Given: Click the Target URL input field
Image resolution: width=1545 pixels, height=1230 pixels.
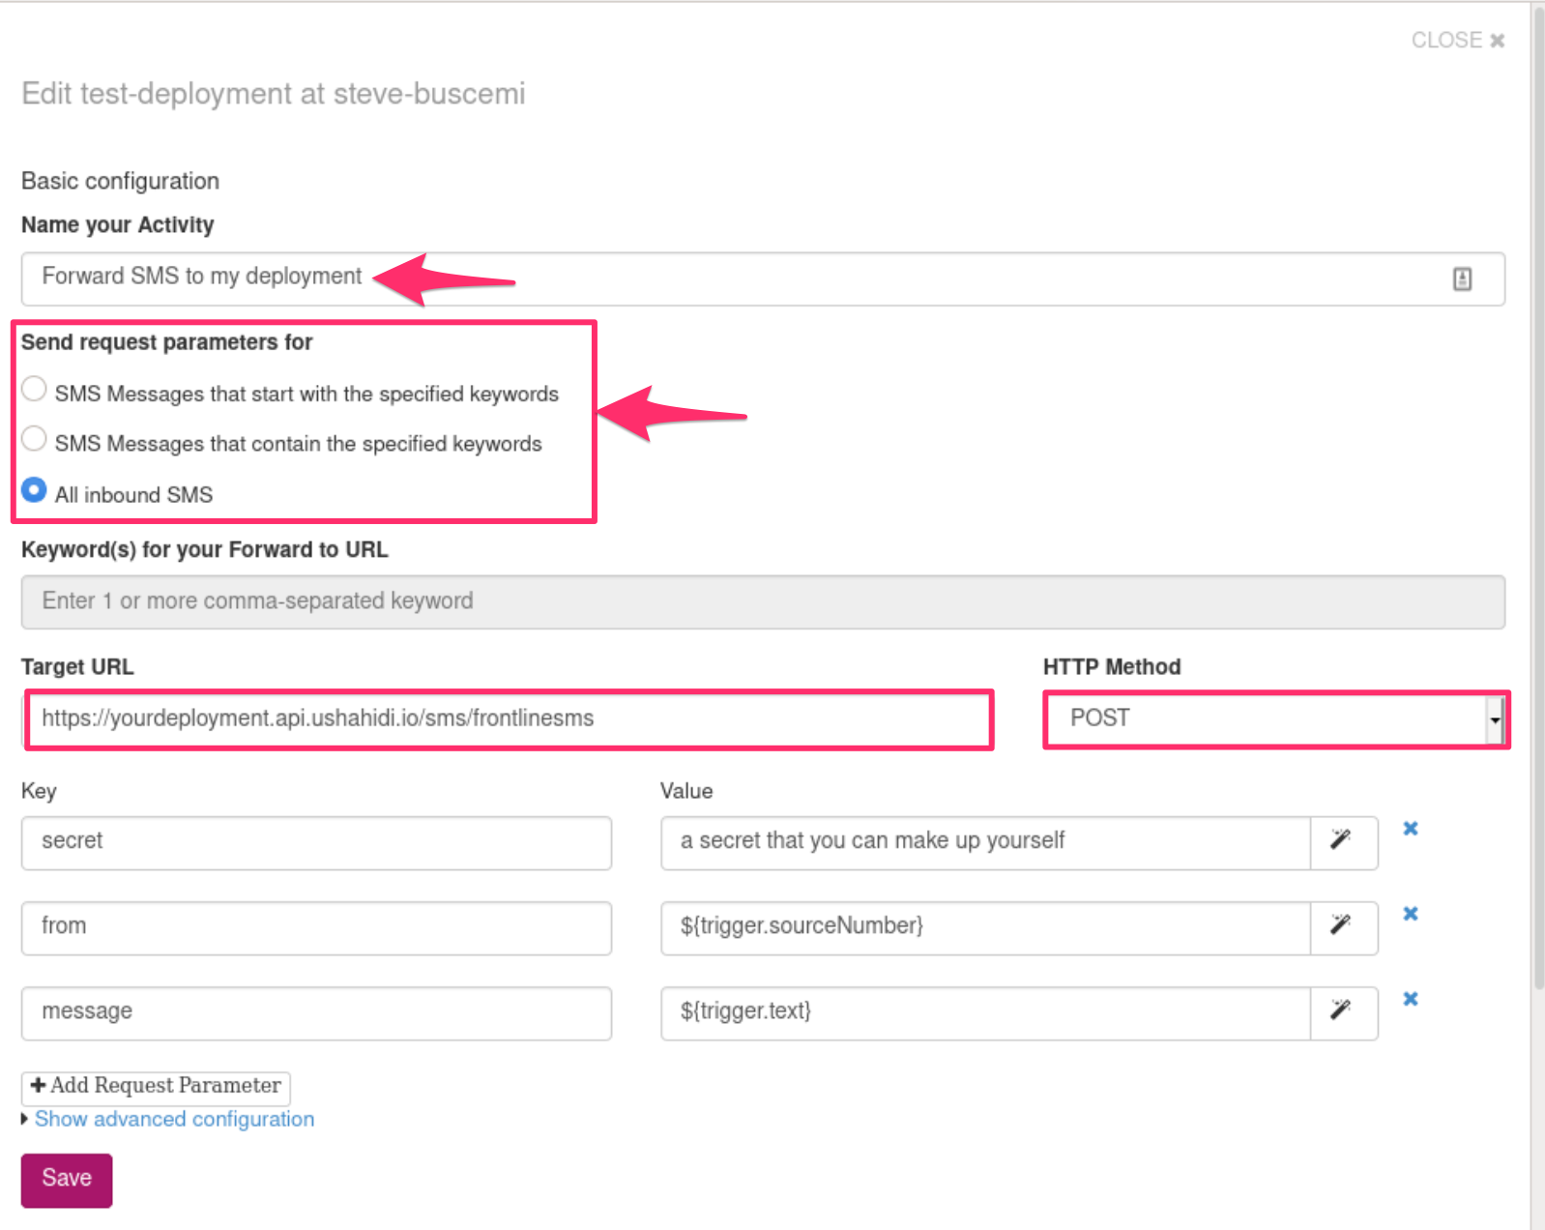Looking at the screenshot, I should pyautogui.click(x=509, y=719).
